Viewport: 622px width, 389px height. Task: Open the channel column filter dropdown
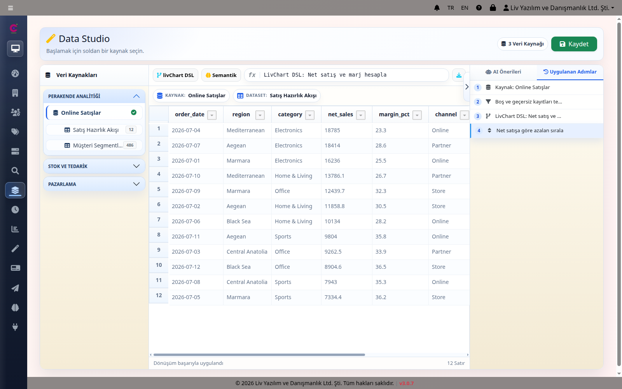[464, 115]
